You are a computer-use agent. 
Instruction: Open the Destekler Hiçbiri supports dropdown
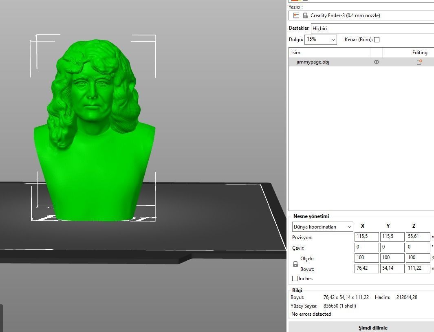(x=372, y=28)
